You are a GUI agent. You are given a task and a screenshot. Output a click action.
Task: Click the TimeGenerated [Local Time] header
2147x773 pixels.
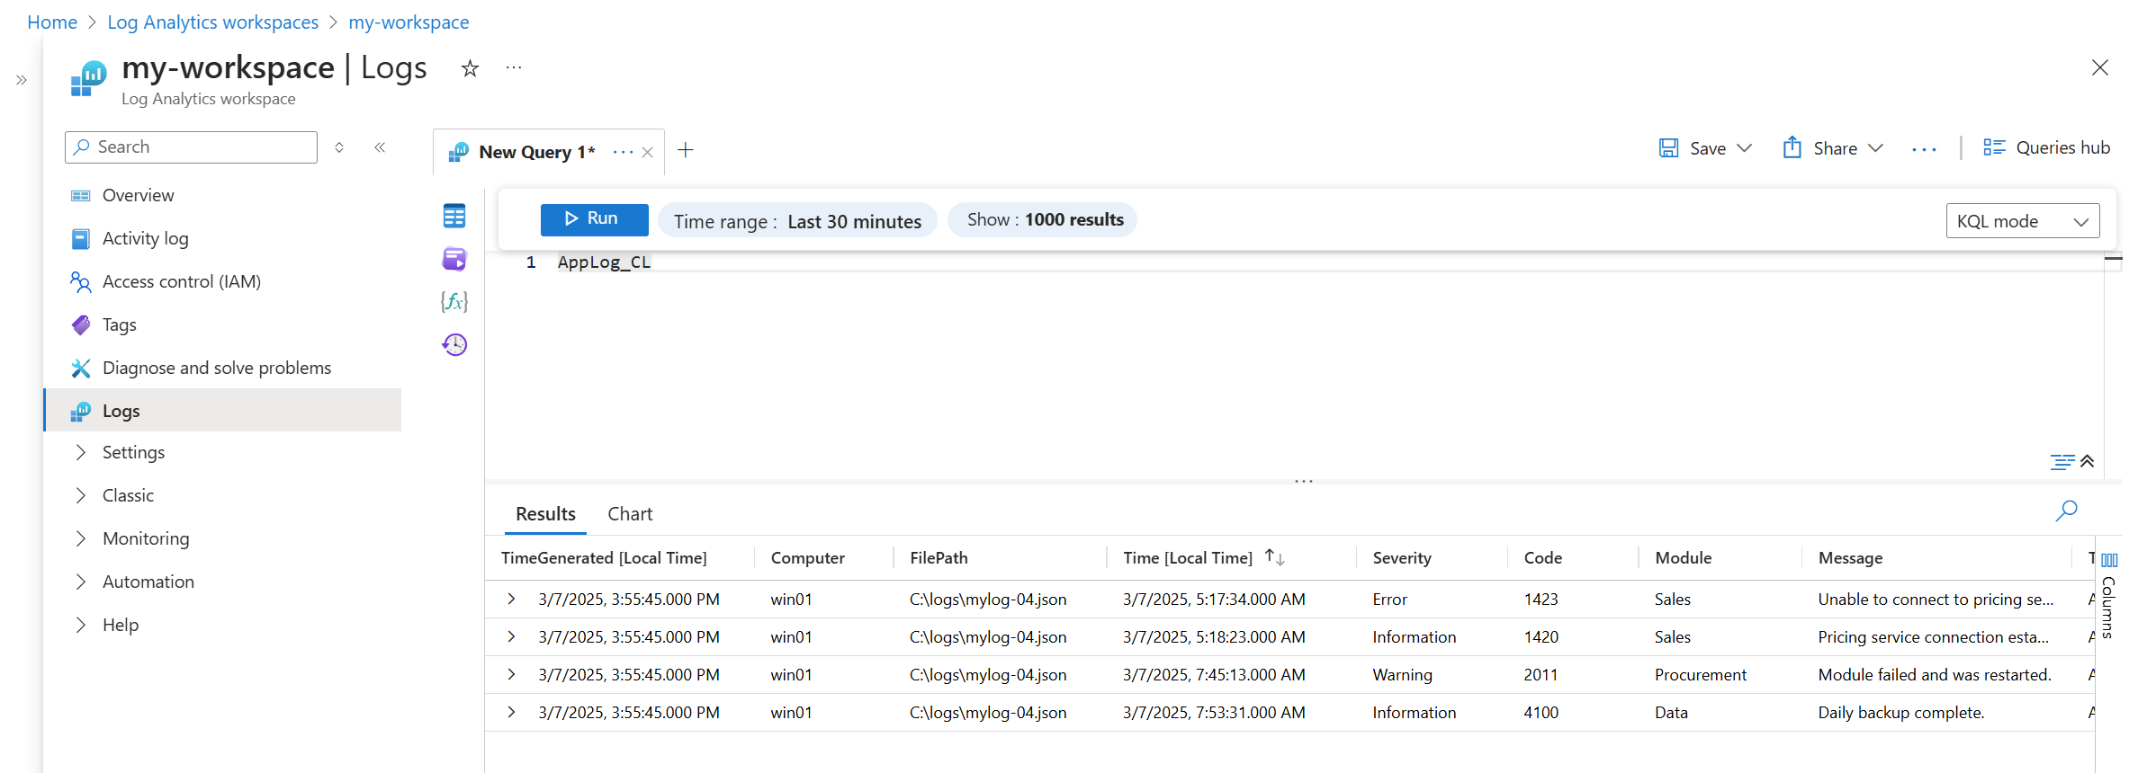[604, 558]
